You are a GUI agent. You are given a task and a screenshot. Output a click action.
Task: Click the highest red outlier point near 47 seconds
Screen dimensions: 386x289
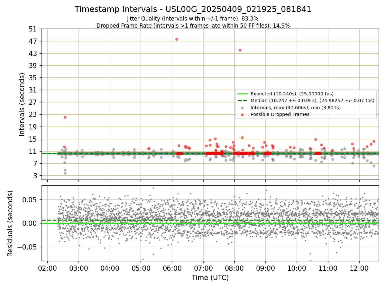pos(177,39)
